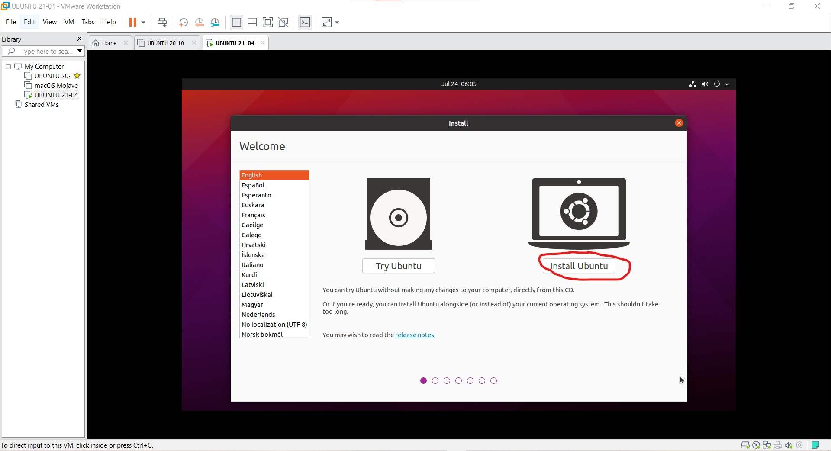831x451 pixels.
Task: Click the sound card status icon
Action: (x=789, y=445)
